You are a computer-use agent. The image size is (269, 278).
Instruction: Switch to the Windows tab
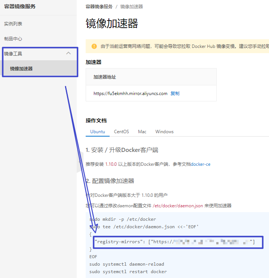(x=165, y=132)
